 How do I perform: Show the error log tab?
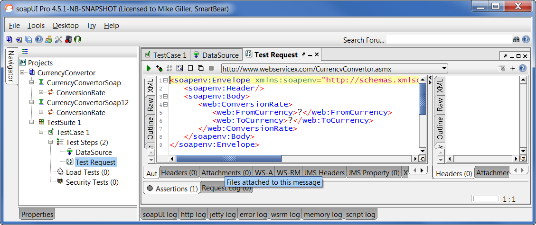click(x=254, y=215)
